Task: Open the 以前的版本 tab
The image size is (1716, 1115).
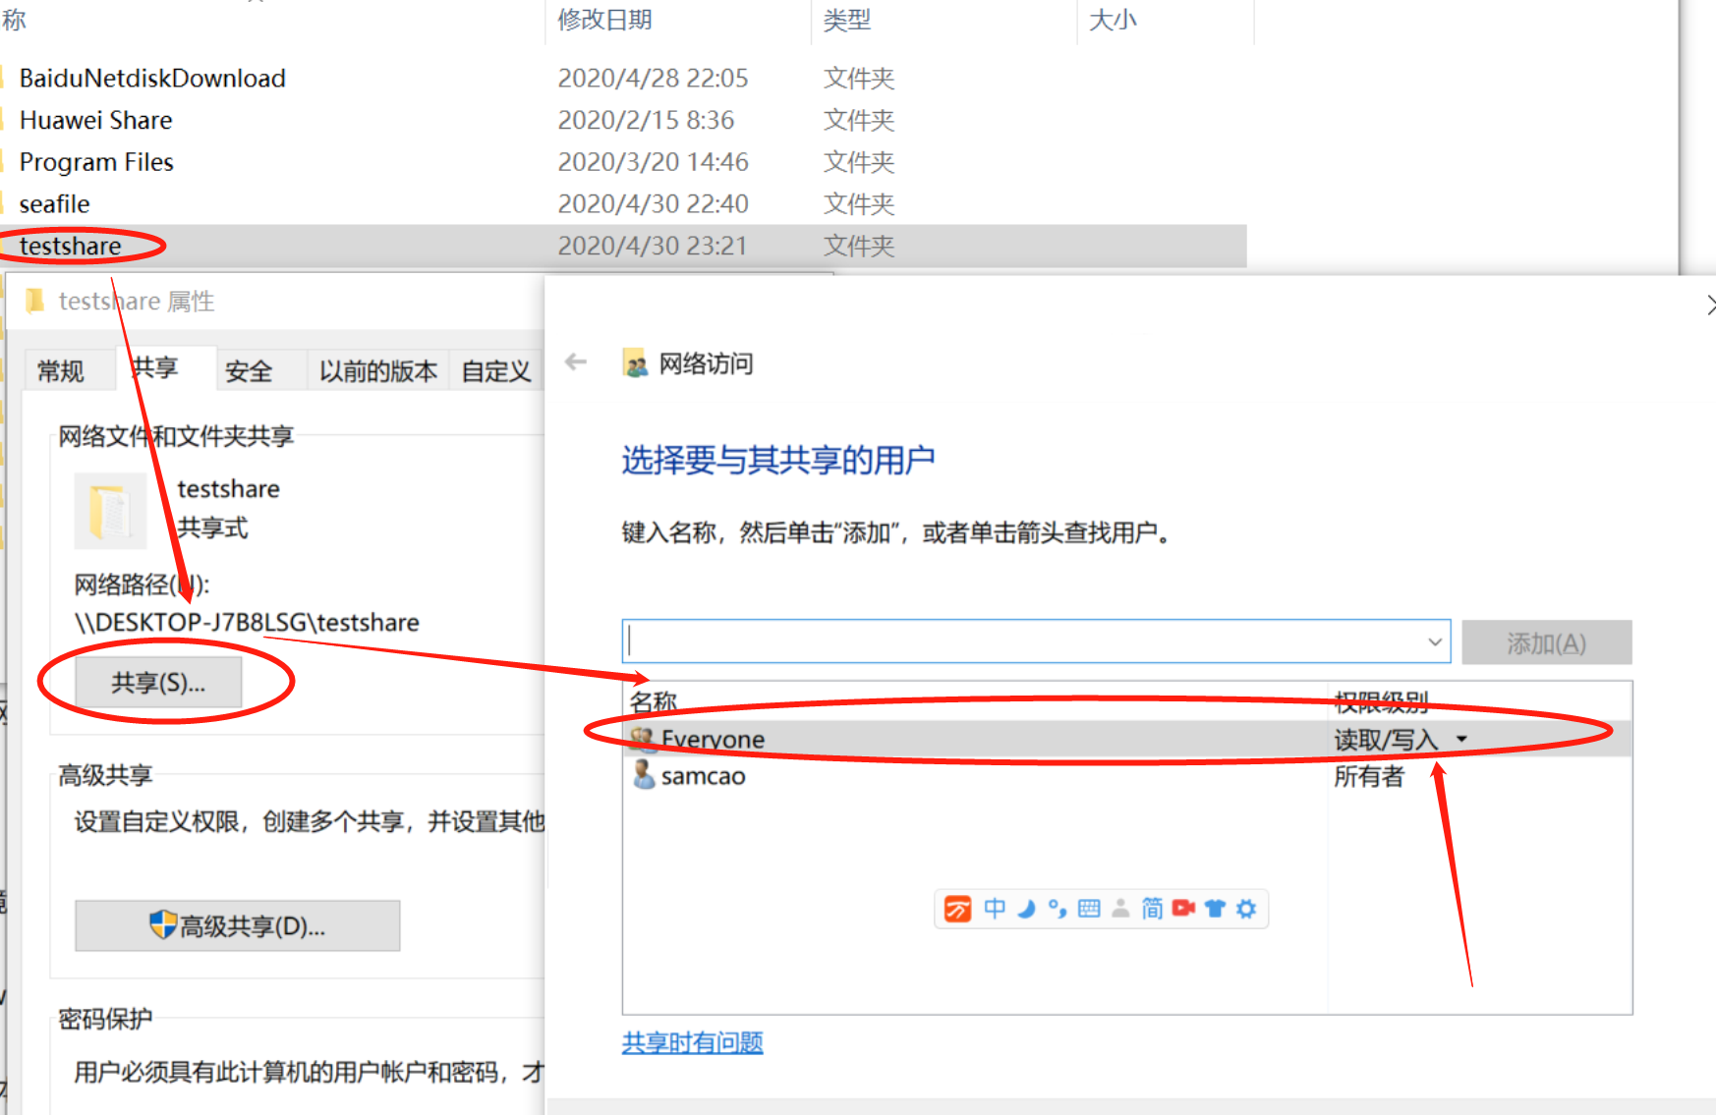Action: coord(378,370)
